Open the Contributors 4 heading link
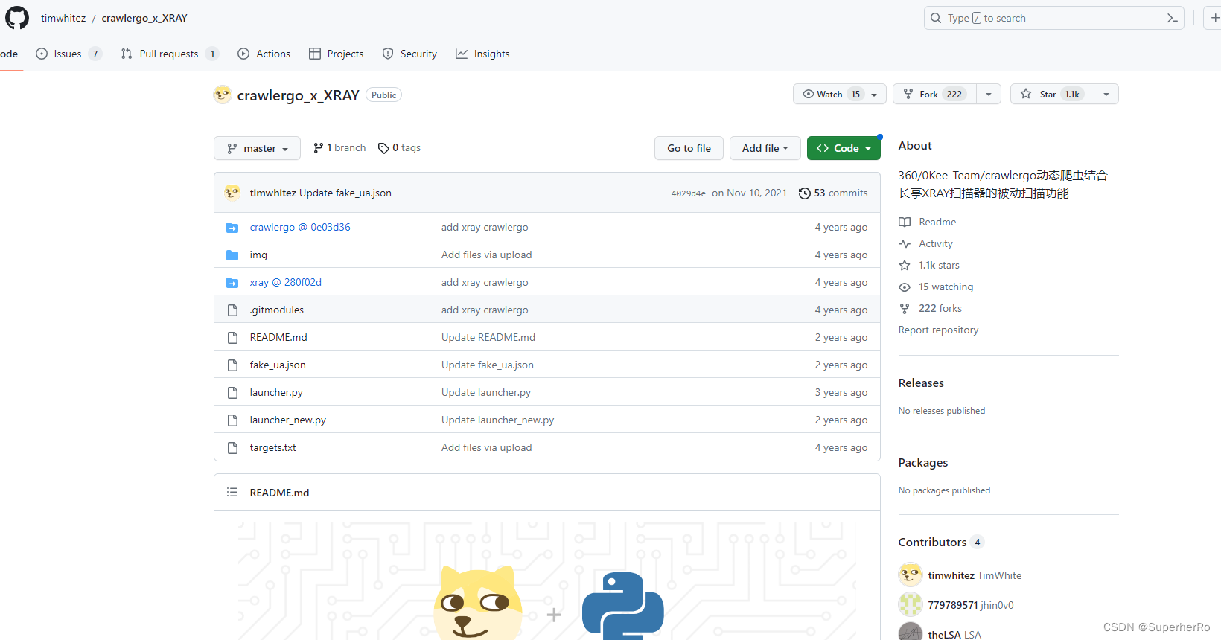The image size is (1221, 640). [941, 542]
